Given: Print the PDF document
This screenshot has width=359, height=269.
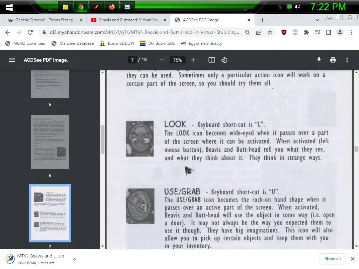Looking at the screenshot, I should coord(333,60).
